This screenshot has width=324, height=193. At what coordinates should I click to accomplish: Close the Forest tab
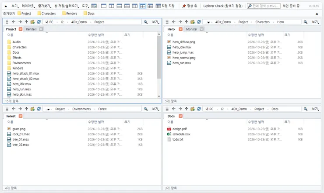[21, 116]
